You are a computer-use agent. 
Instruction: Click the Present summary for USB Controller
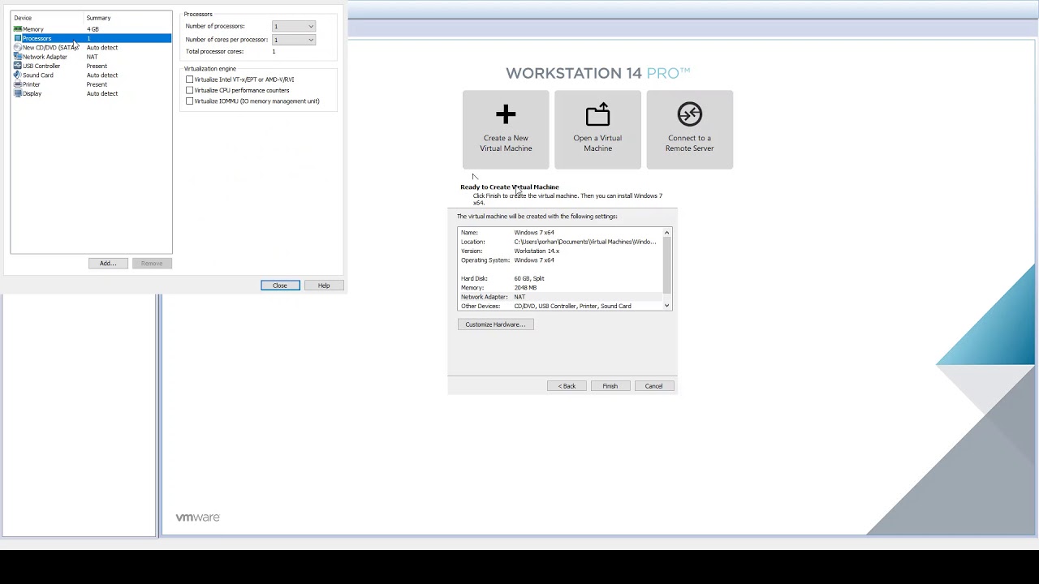click(x=97, y=66)
